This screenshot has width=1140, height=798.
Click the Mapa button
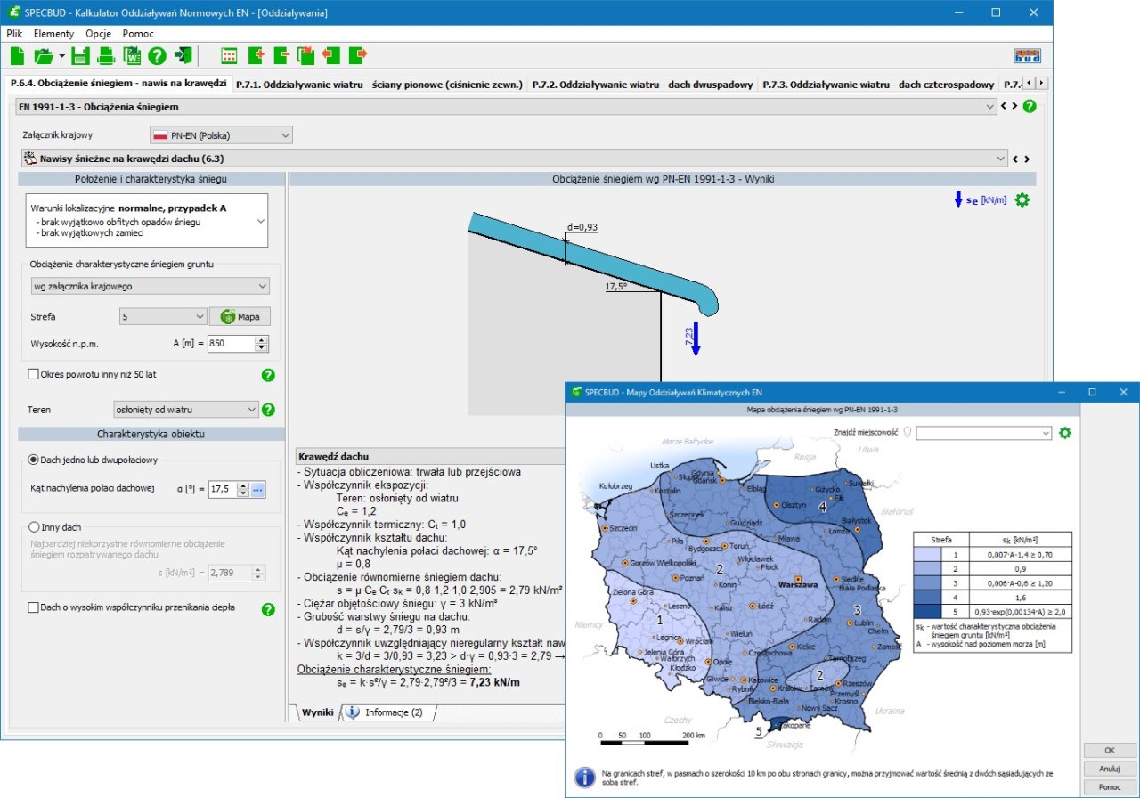click(x=240, y=316)
